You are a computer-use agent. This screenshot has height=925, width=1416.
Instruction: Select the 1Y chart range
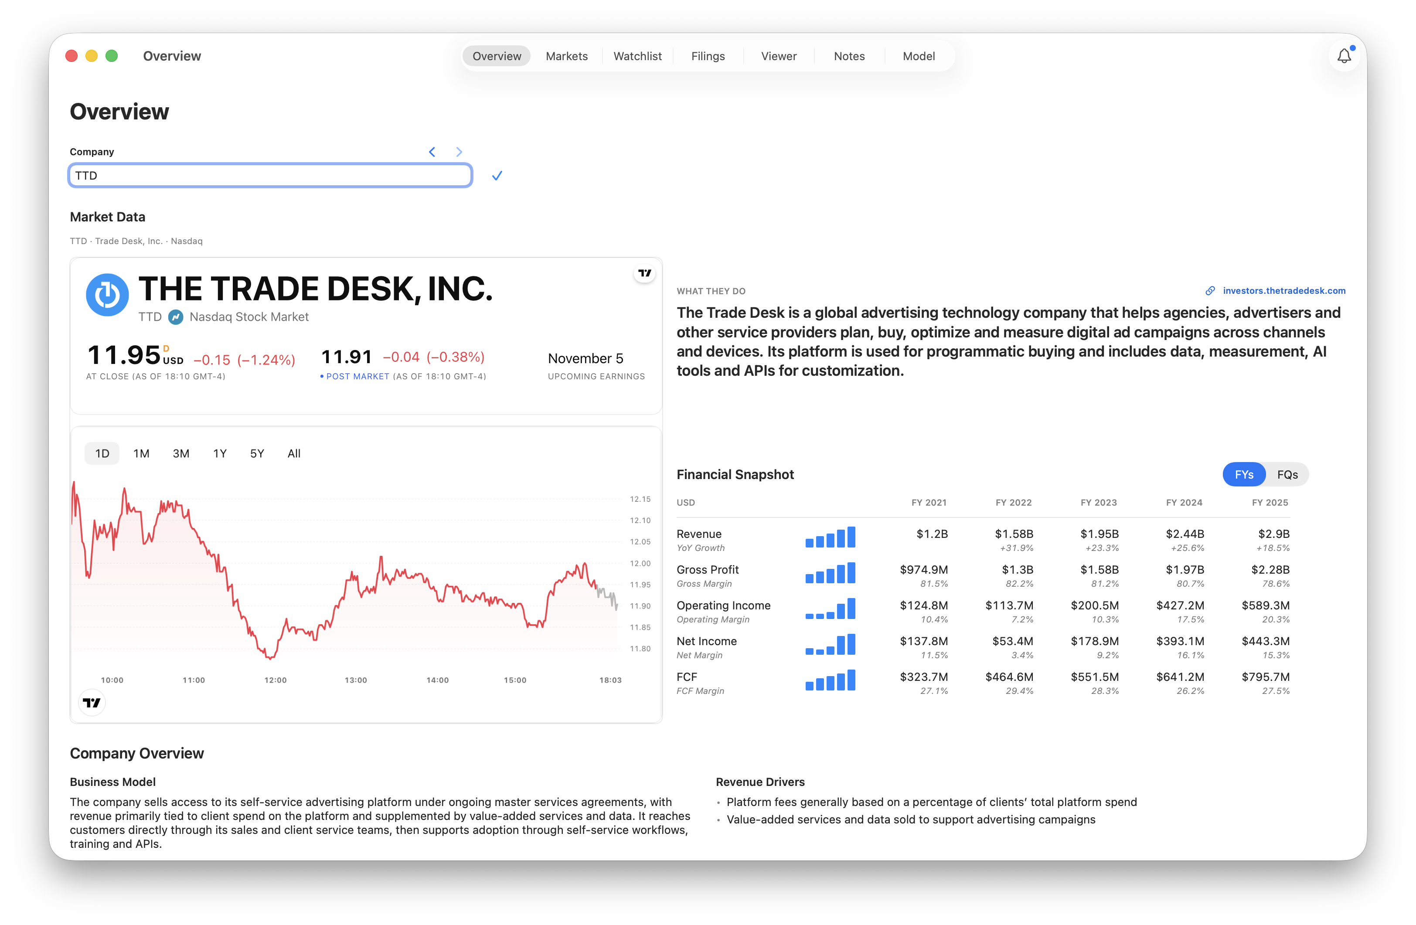(x=220, y=453)
